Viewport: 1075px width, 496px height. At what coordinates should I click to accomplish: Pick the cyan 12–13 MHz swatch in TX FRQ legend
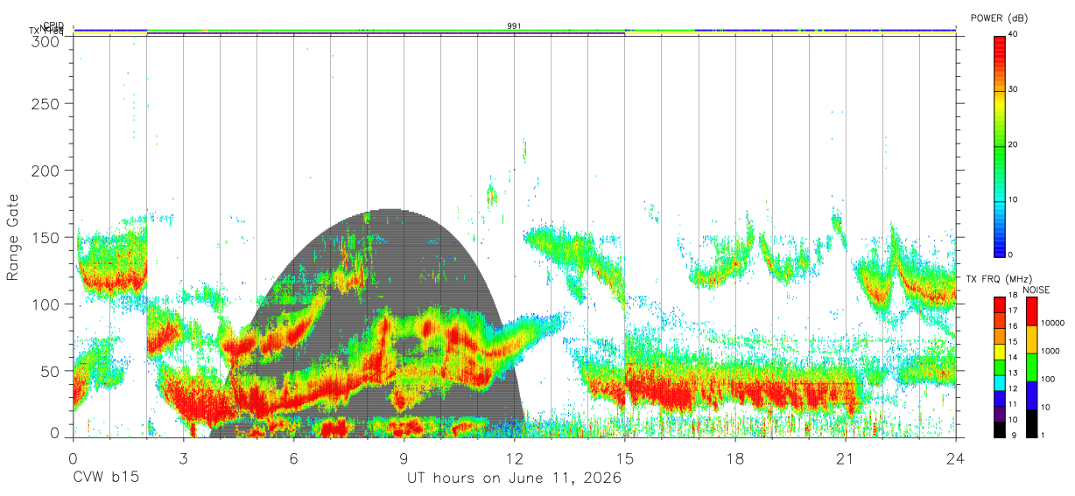(999, 381)
